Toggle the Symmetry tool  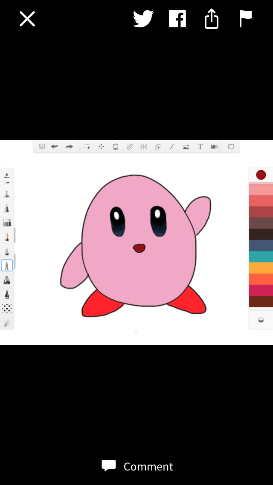pos(143,146)
